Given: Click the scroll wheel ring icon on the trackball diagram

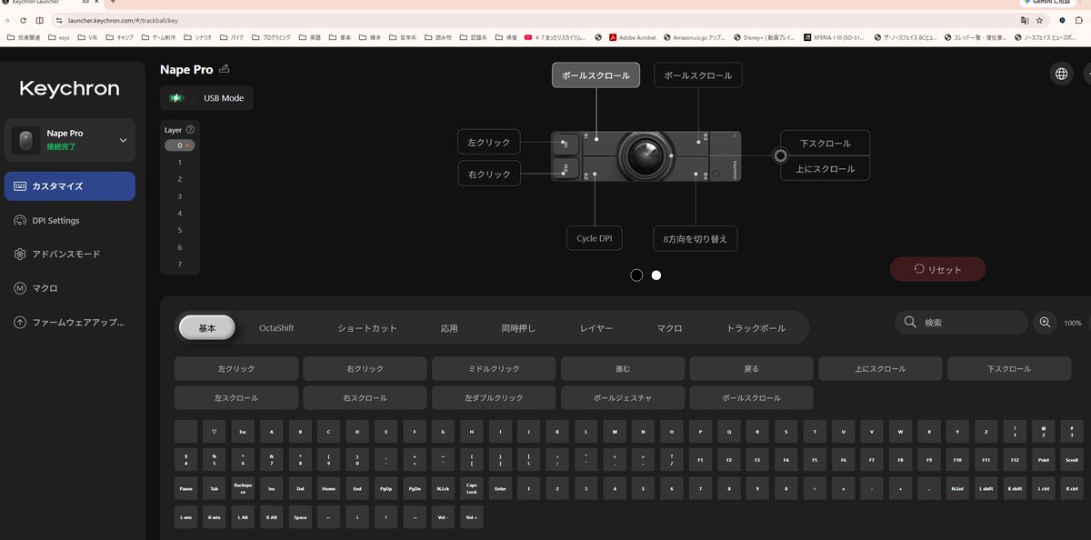Looking at the screenshot, I should coord(780,155).
